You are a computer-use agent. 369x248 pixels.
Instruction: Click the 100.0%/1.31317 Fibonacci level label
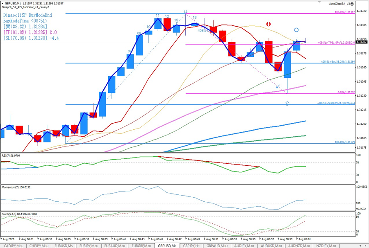coord(345,12)
